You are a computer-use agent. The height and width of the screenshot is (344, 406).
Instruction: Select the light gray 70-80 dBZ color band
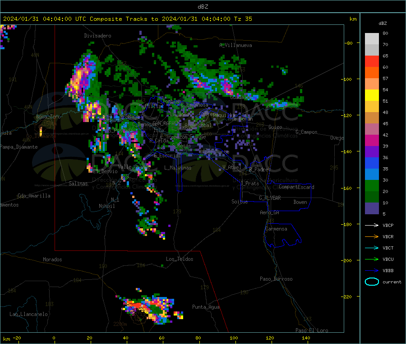[372, 39]
